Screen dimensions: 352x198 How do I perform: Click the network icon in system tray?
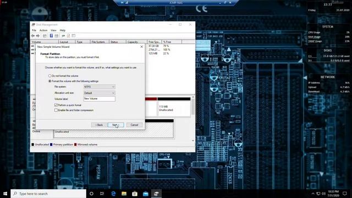click(318, 194)
